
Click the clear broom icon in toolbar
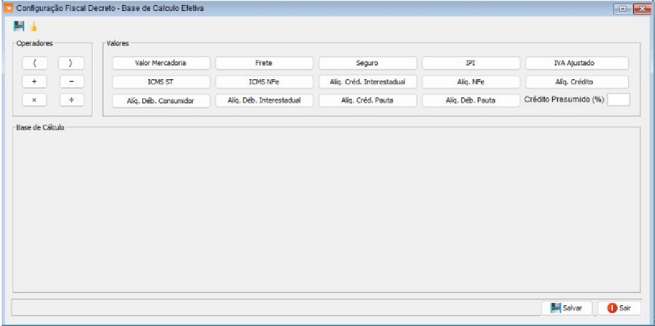click(33, 26)
